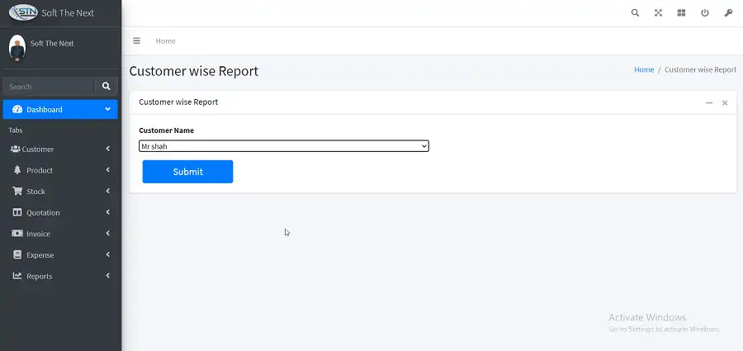Click the sidebar search button icon
Viewport: 743px width, 351px height.
[x=106, y=86]
